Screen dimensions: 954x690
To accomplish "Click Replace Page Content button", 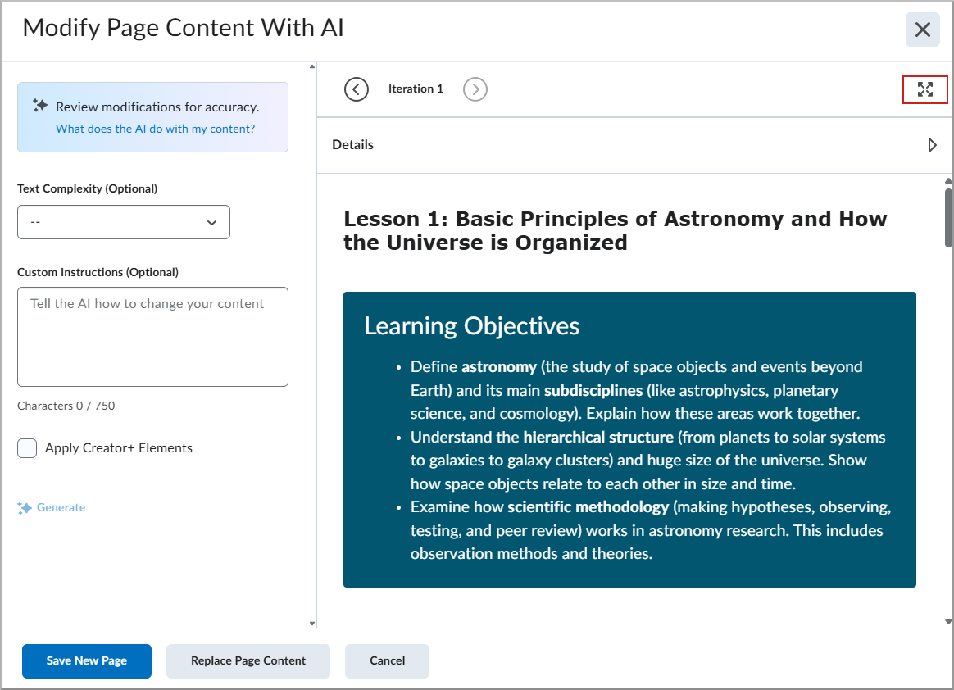I will [248, 660].
